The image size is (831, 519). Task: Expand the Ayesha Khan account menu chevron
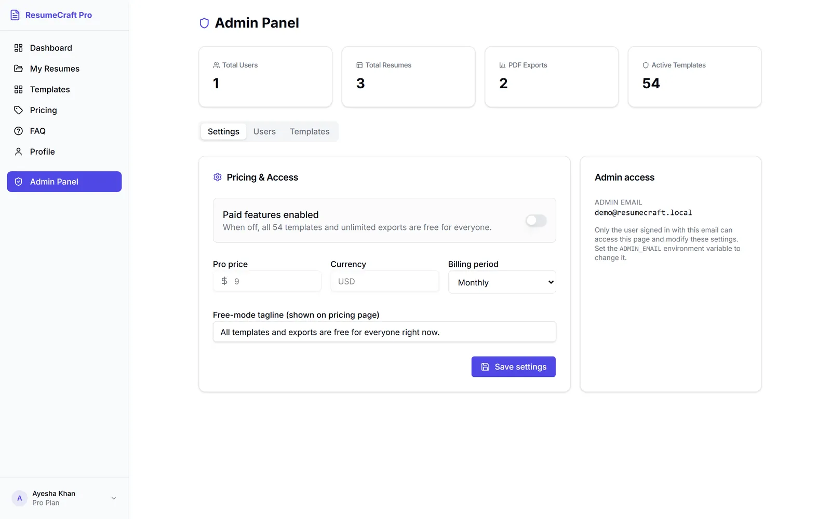(x=114, y=498)
